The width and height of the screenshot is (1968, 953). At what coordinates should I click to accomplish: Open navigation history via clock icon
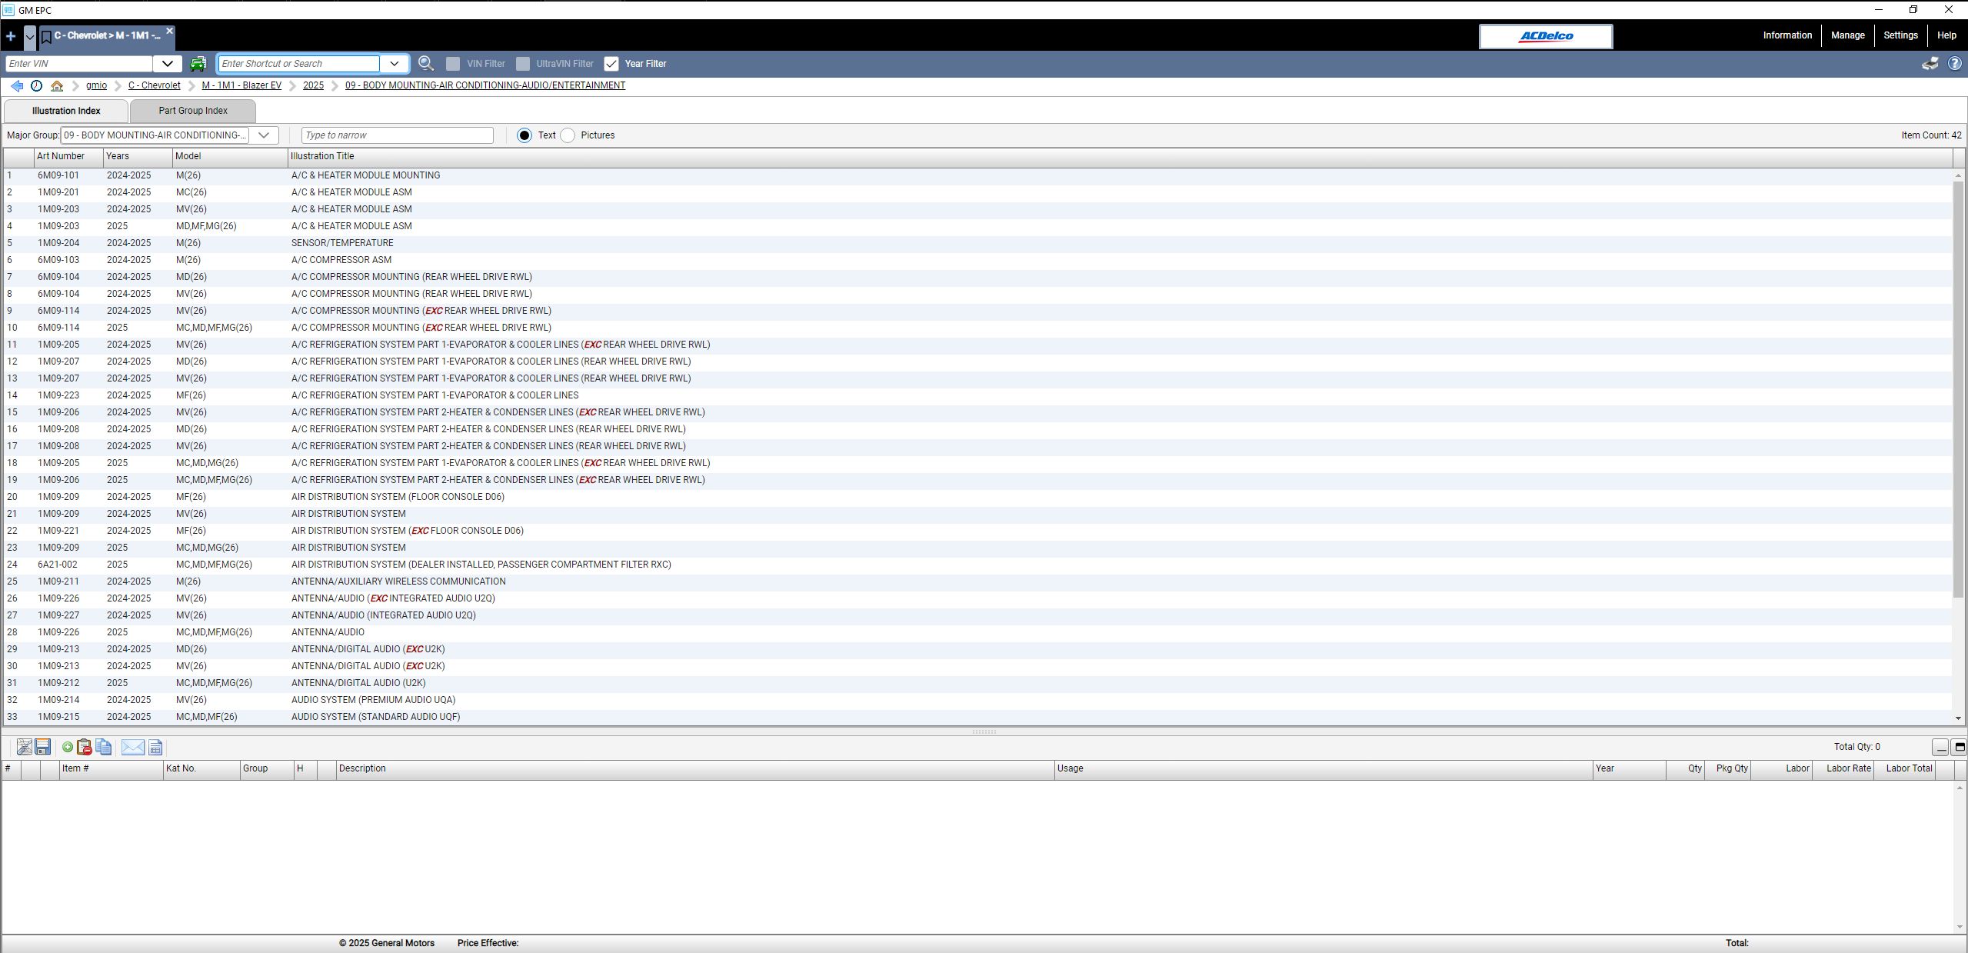[36, 85]
